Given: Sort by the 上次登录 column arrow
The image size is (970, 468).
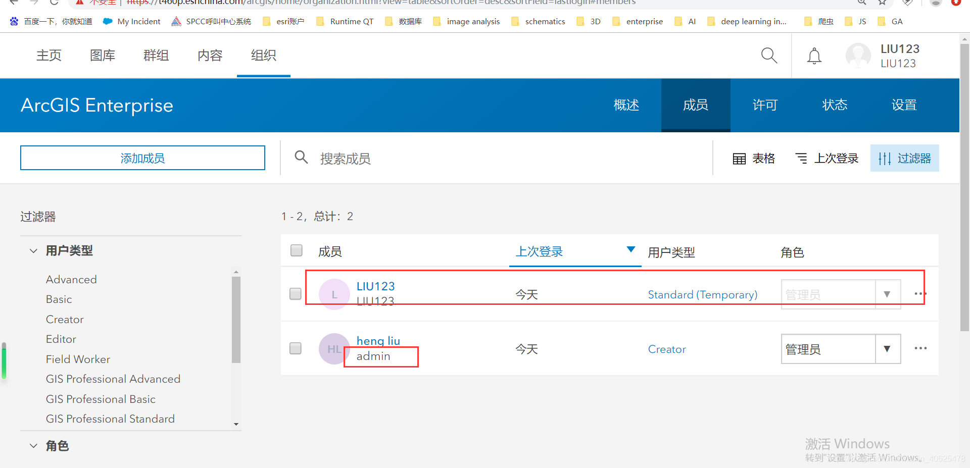Looking at the screenshot, I should point(630,249).
